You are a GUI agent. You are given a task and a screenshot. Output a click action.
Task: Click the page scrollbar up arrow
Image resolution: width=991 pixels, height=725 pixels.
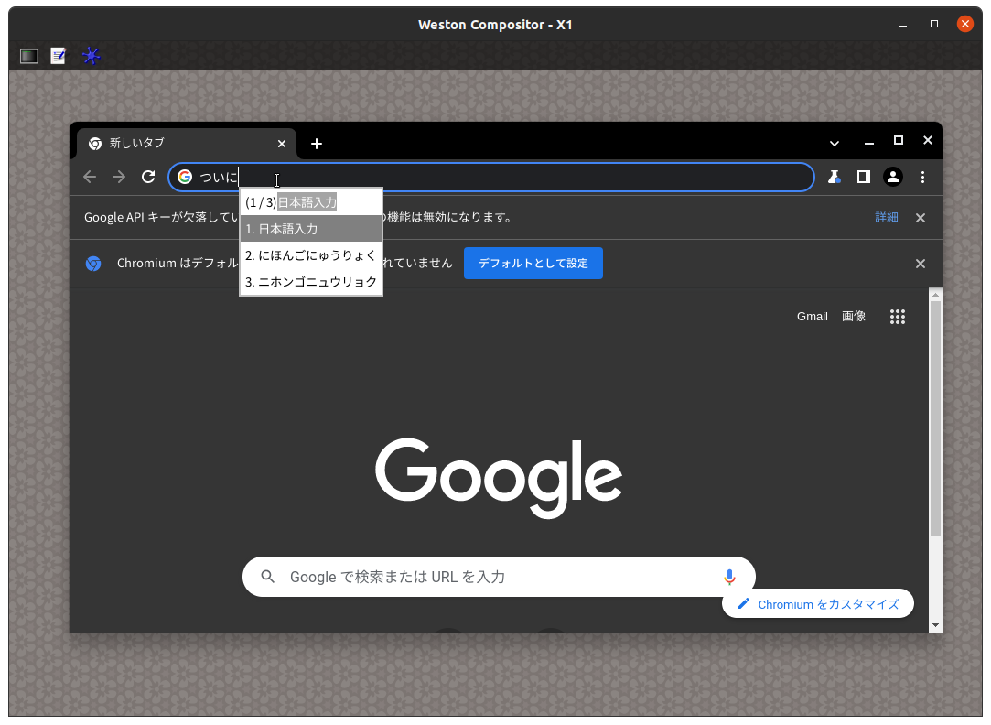(935, 295)
